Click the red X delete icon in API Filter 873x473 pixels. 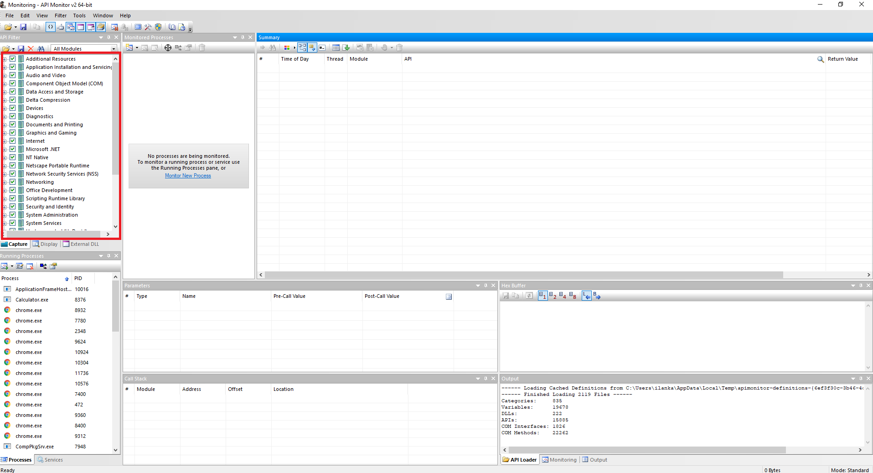pos(31,49)
